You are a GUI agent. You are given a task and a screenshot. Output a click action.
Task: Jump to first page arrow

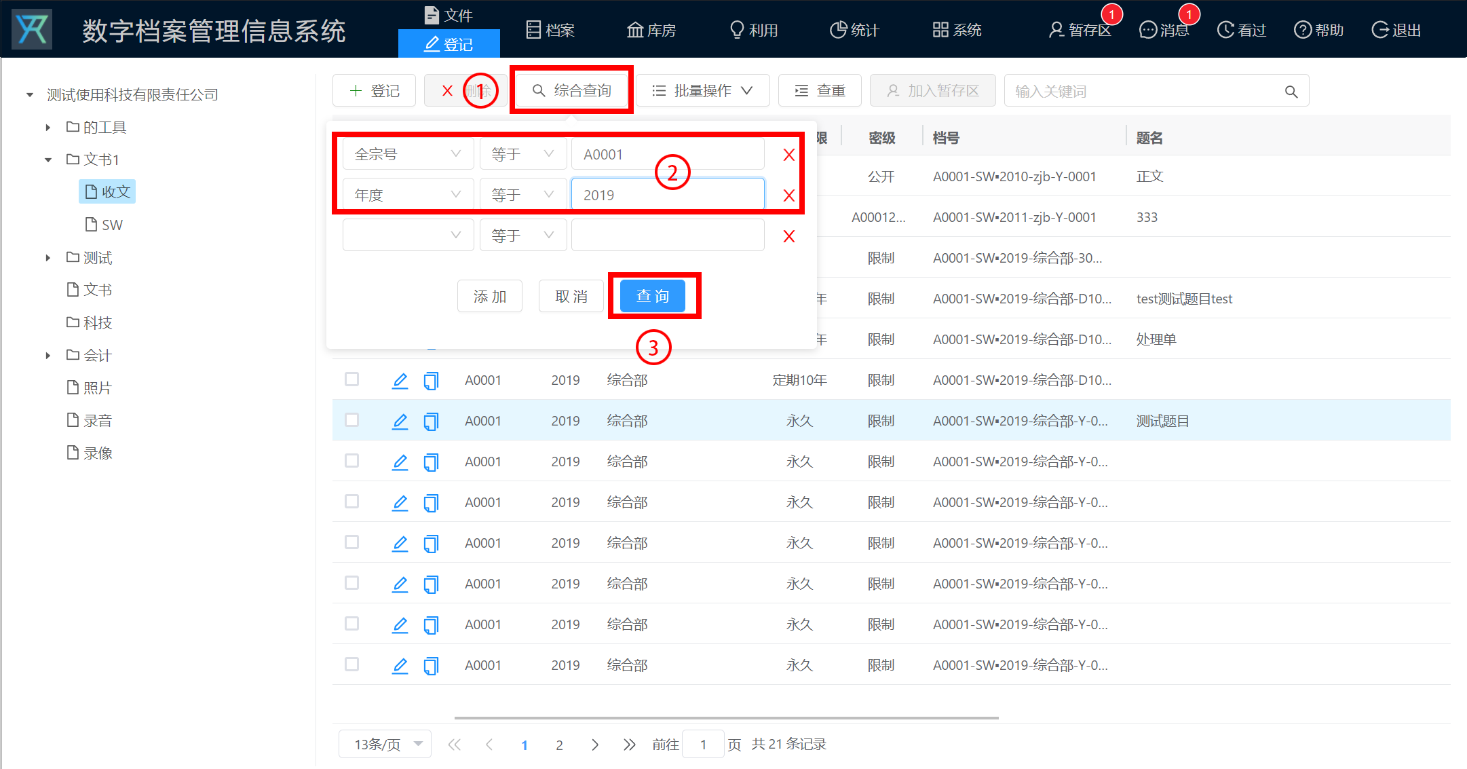point(454,745)
